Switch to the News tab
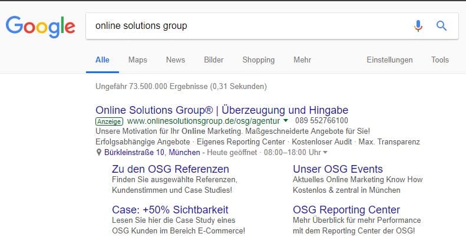The height and width of the screenshot is (247, 466). [x=176, y=60]
